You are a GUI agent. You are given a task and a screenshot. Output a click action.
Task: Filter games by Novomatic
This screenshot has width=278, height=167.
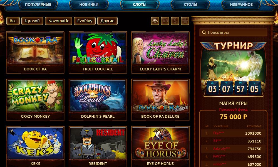59,21
